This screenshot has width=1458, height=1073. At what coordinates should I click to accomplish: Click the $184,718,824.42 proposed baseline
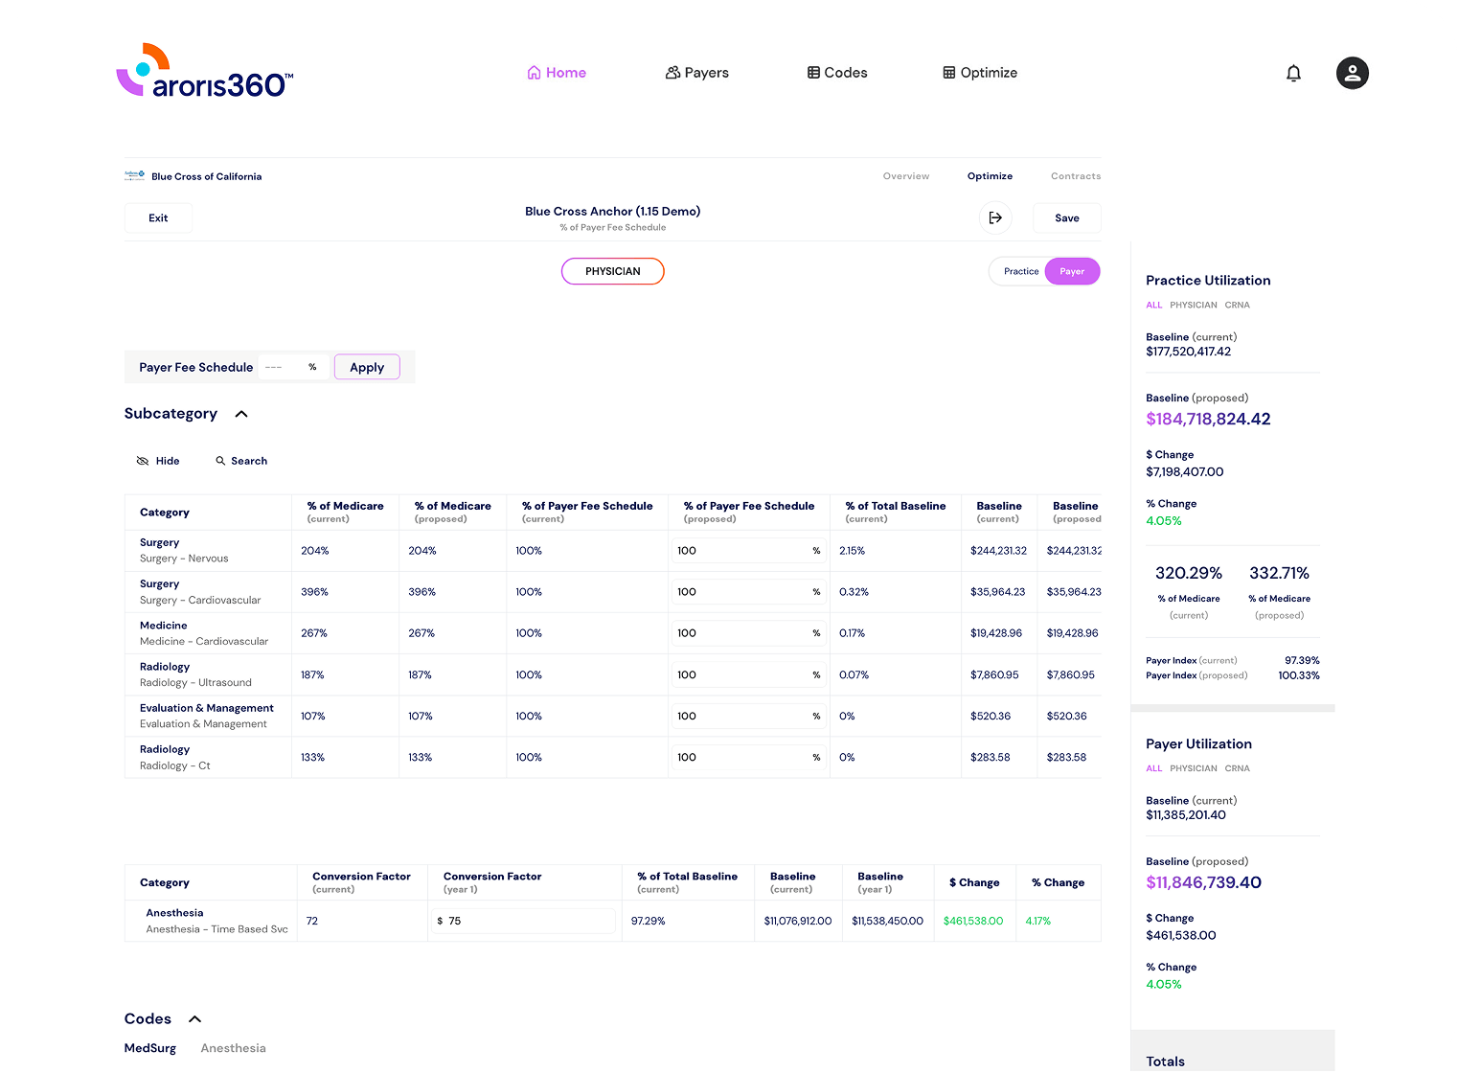point(1208,419)
